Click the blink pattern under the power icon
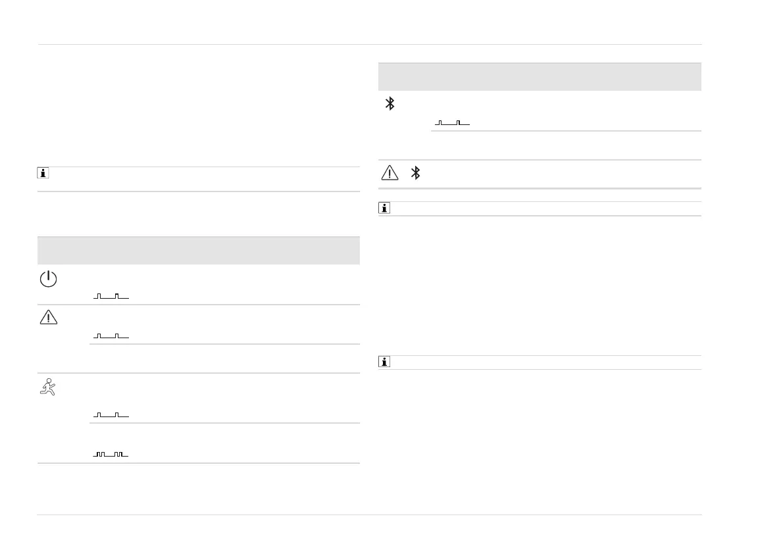Image resolution: width=783 pixels, height=552 pixels. click(x=111, y=297)
